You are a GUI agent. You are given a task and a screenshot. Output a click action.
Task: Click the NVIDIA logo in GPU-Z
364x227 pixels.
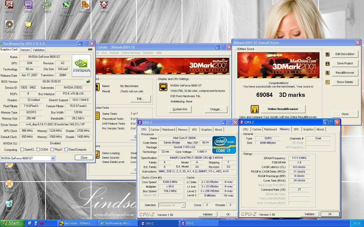coord(81,66)
